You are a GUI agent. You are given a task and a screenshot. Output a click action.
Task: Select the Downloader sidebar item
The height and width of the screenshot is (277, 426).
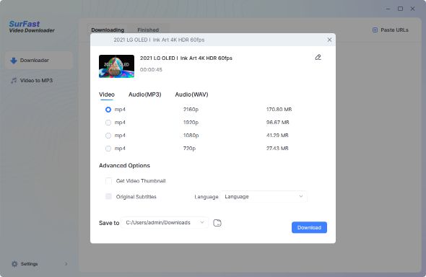coord(38,60)
